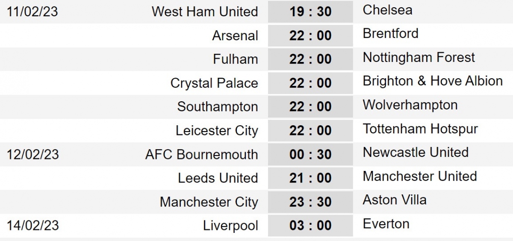The image size is (513, 241).
Task: Open the Chelsea team link
Action: point(387,10)
